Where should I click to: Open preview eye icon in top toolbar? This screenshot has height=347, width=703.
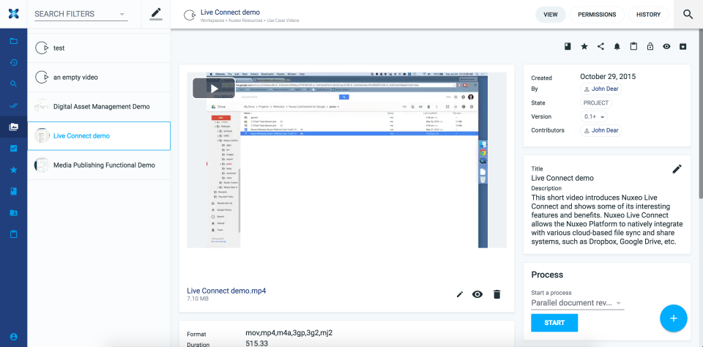(666, 46)
